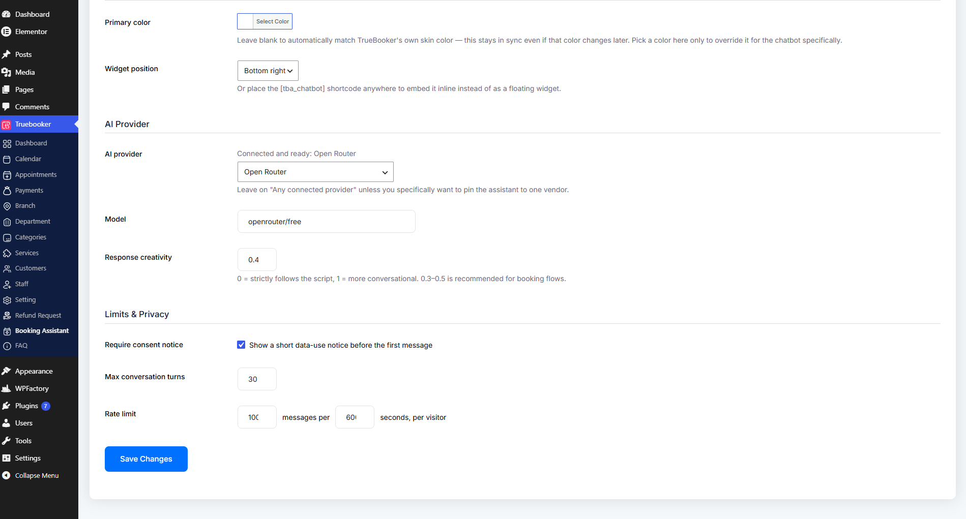
Task: Open the AI provider dropdown
Action: click(315, 172)
